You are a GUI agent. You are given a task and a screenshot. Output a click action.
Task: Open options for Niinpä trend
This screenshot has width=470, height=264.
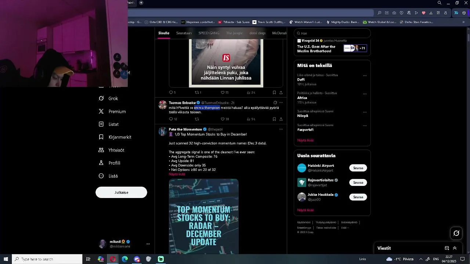tap(365, 112)
